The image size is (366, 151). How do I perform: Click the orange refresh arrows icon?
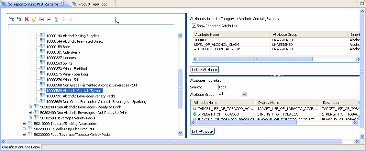[x=34, y=19]
